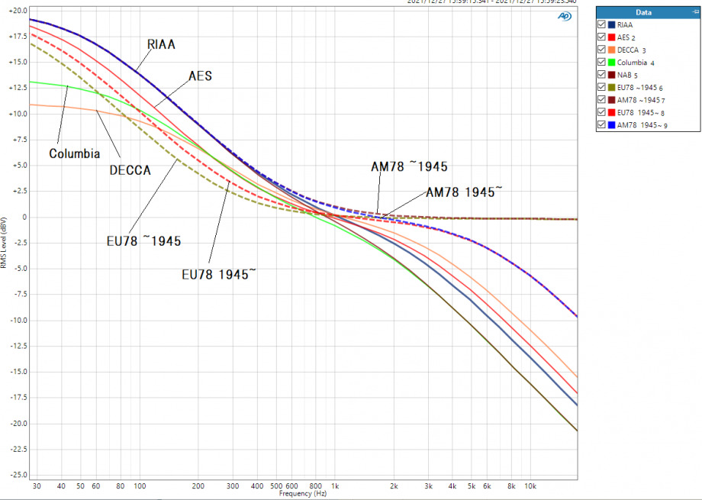Click the Frequency (Hz) axis title
Image resolution: width=702 pixels, height=500 pixels.
tap(303, 494)
